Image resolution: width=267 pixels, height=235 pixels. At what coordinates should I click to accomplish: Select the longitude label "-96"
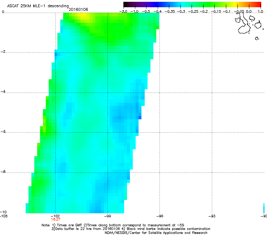click(x=160, y=216)
